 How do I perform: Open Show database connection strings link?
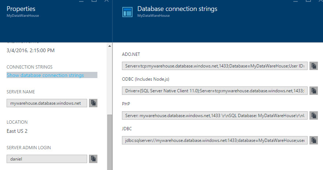coord(45,75)
